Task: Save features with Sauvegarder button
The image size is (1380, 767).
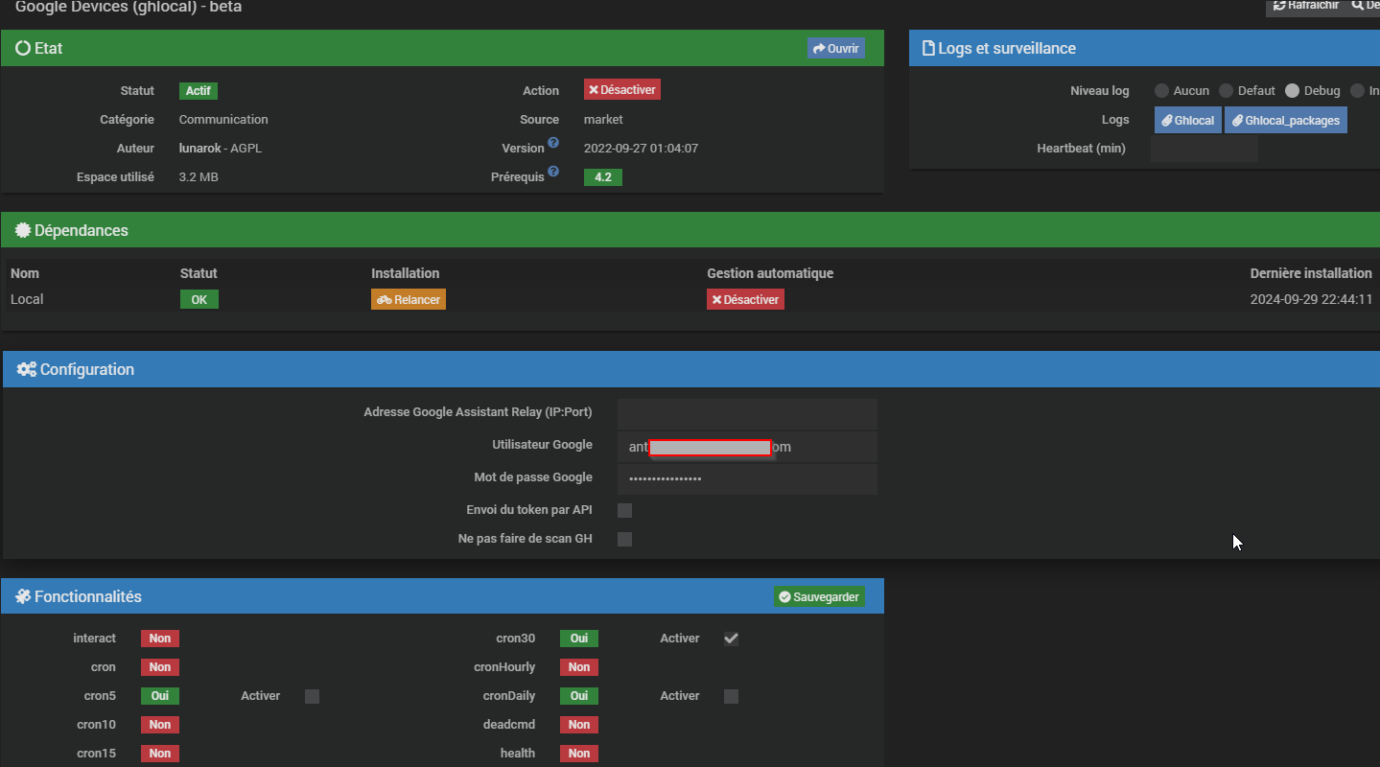Action: point(819,596)
